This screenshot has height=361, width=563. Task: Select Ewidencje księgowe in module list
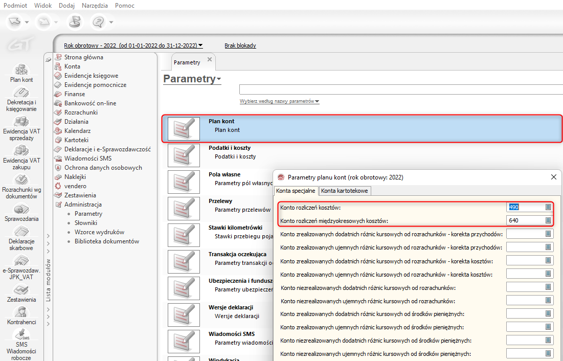tap(91, 76)
